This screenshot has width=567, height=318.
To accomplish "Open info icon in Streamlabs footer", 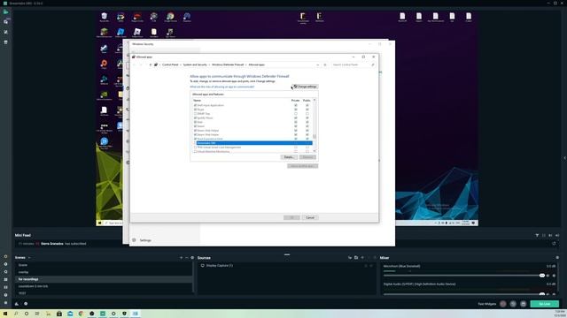I will [26, 304].
